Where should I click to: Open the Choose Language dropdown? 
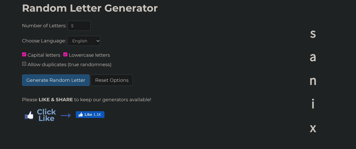84,41
